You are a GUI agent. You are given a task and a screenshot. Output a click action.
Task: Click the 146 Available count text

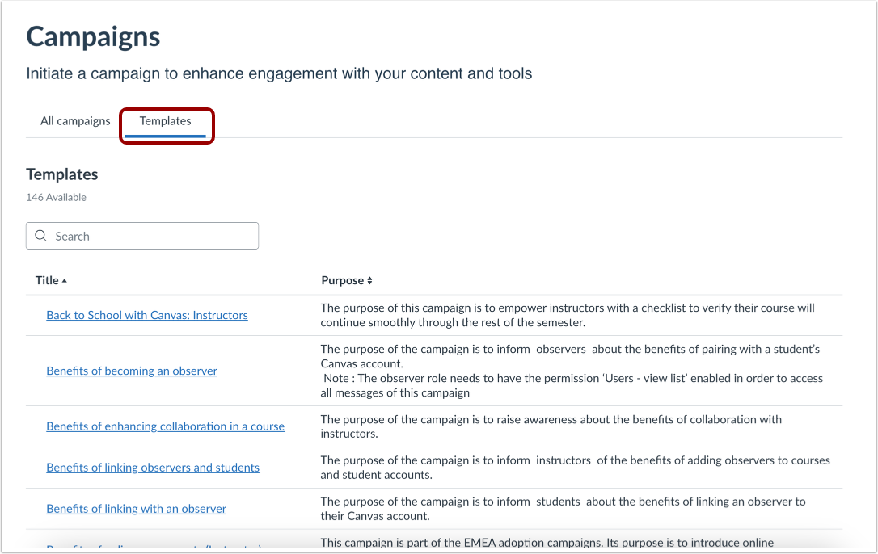[x=56, y=197]
